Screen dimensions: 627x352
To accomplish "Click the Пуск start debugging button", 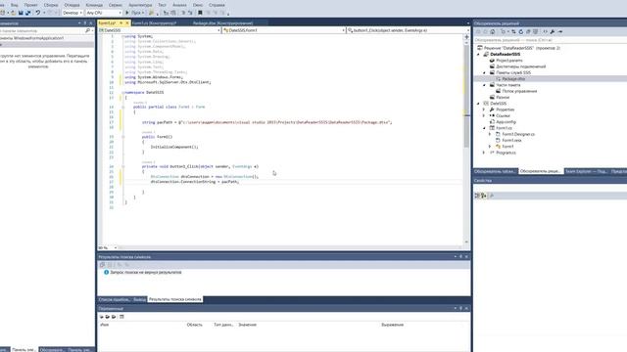I will click(135, 13).
